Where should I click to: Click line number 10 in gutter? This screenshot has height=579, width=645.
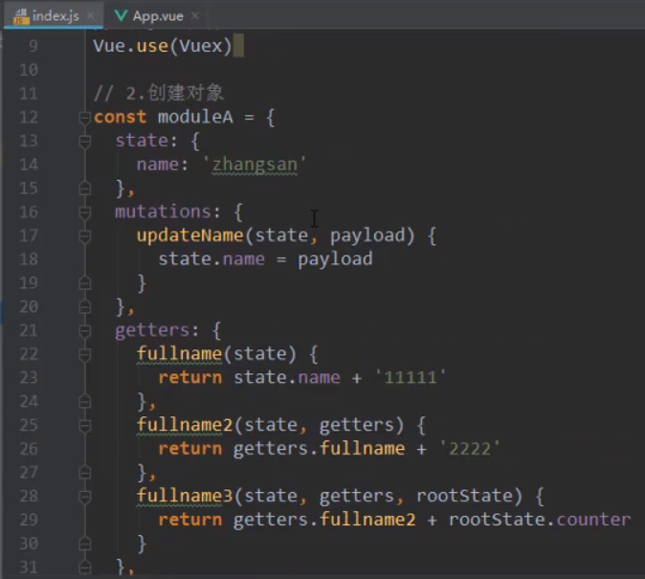tap(29, 70)
